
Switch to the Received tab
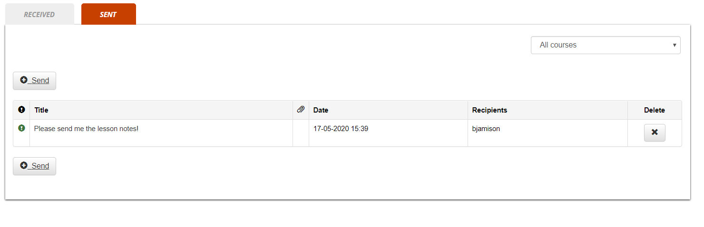coord(39,14)
